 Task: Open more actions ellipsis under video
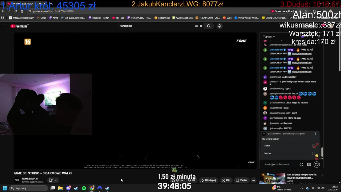pyautogui.click(x=254, y=180)
